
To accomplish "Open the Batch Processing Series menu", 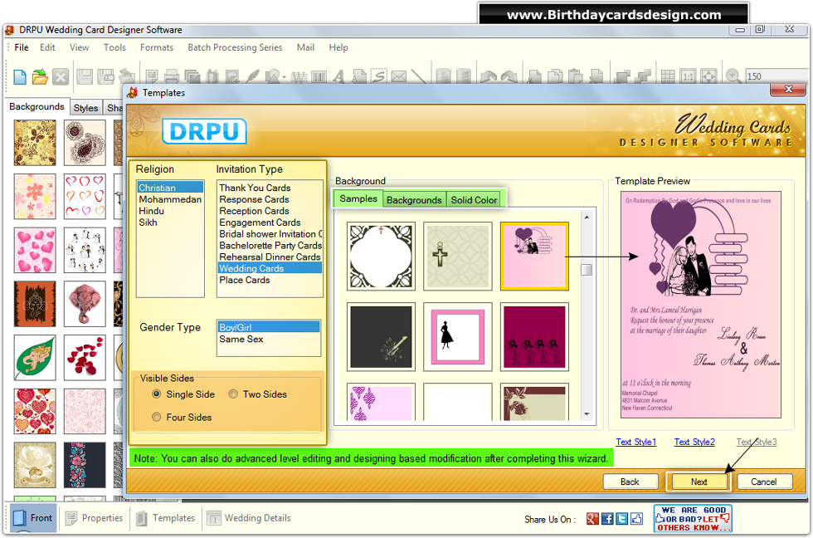I will click(x=235, y=47).
